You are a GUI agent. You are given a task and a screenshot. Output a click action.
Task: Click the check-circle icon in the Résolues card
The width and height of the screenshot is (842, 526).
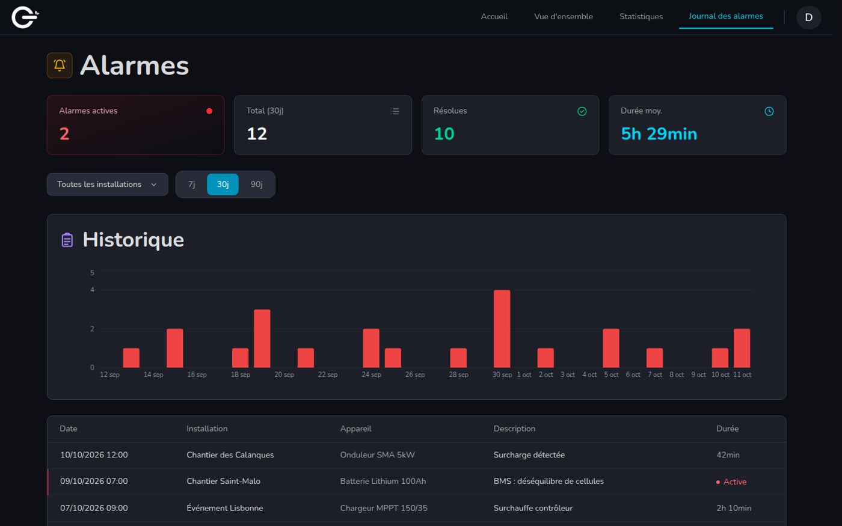click(x=582, y=111)
